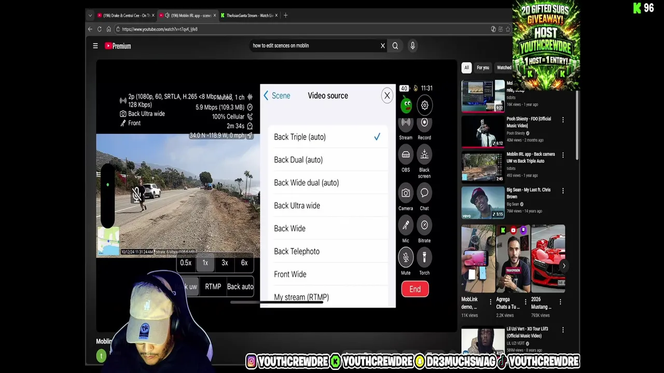The height and width of the screenshot is (373, 664).
Task: Open 2026 Mustang short thumbnail
Action: coord(548,259)
